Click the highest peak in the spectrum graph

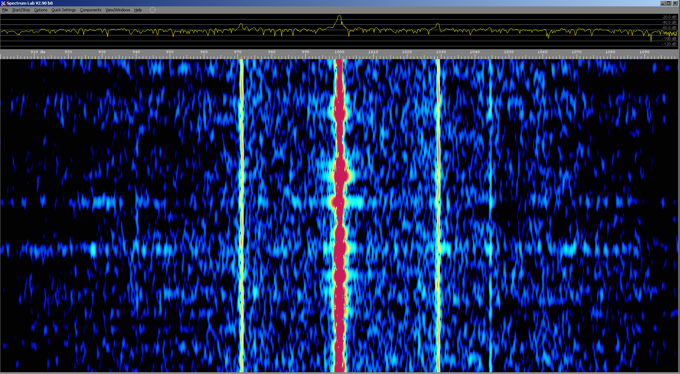point(339,16)
